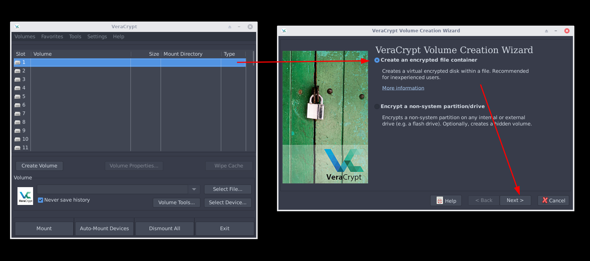The image size is (590, 261).
Task: Click Next > in the wizard
Action: 515,200
